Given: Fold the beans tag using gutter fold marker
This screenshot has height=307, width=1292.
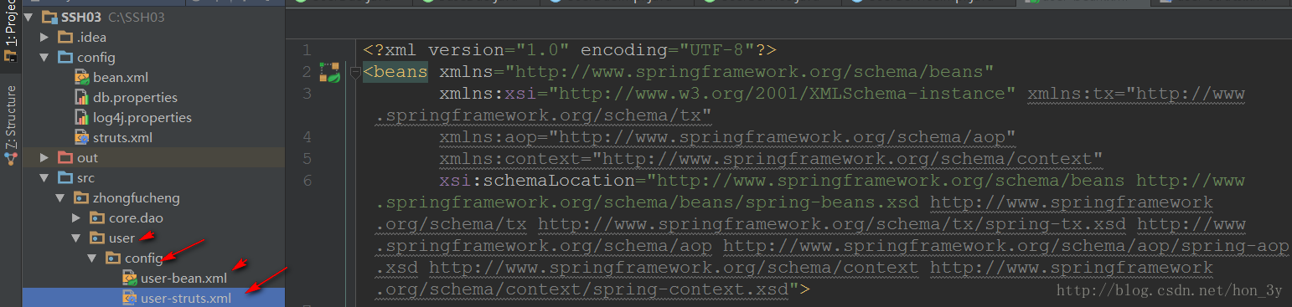Looking at the screenshot, I should pos(355,72).
